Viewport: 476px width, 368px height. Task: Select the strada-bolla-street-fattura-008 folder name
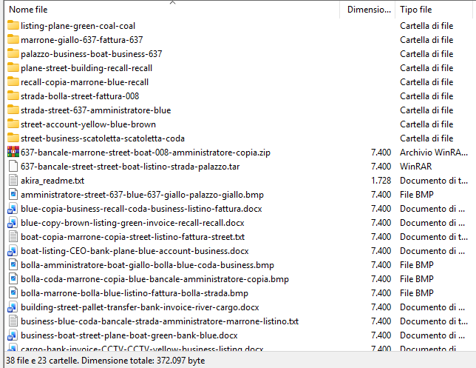(80, 96)
